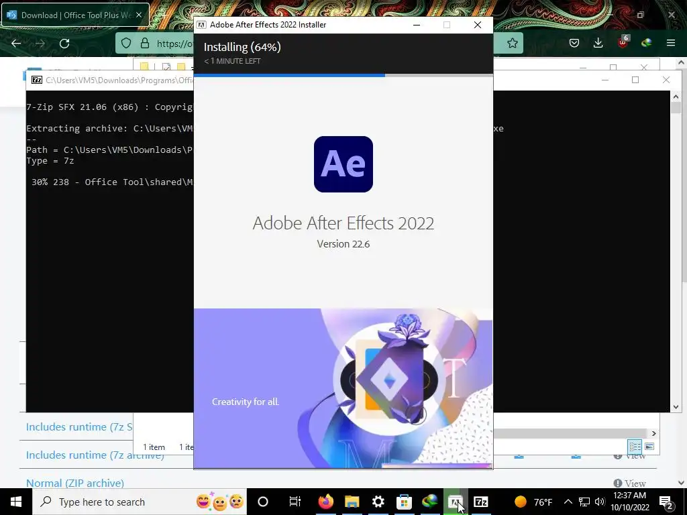
Task: Click the '< 1 MINUTE LEFT' text
Action: (232, 61)
